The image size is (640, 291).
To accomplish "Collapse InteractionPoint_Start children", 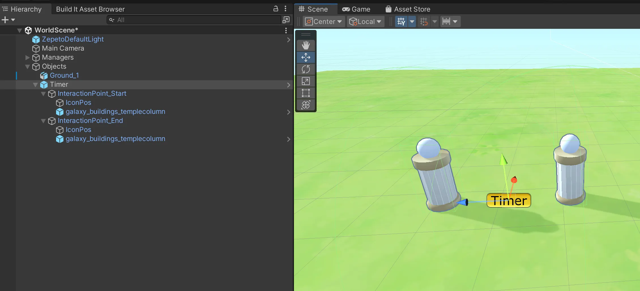I will [x=43, y=94].
